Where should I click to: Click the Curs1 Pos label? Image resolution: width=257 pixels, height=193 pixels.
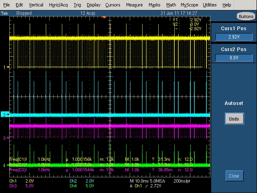[x=234, y=29]
